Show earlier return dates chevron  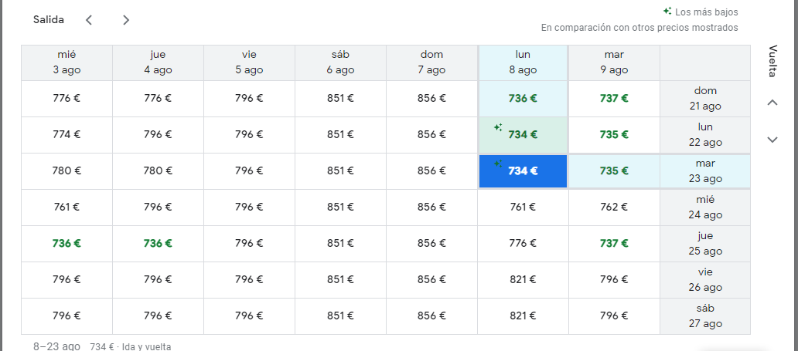pyautogui.click(x=772, y=103)
